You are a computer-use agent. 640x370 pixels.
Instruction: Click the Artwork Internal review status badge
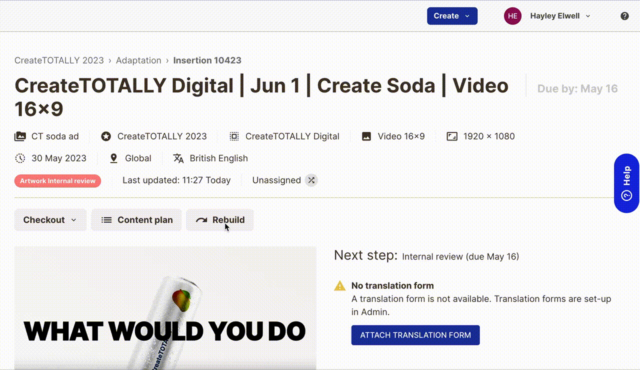pyautogui.click(x=58, y=181)
